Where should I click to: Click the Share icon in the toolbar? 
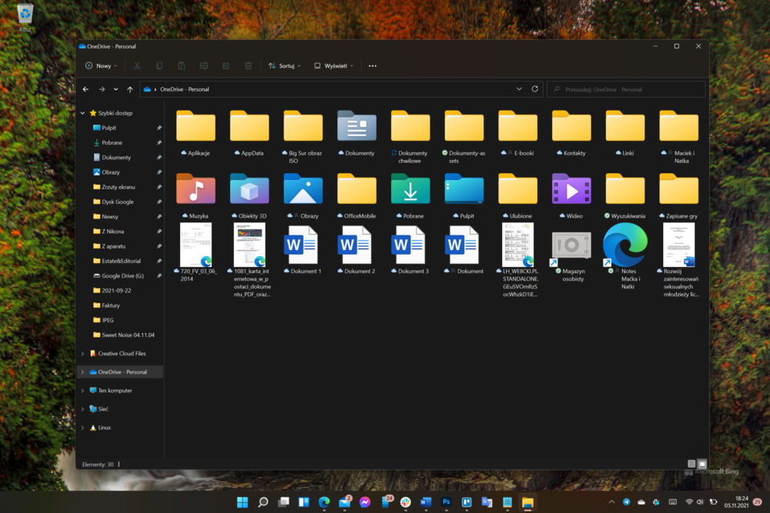(x=226, y=65)
